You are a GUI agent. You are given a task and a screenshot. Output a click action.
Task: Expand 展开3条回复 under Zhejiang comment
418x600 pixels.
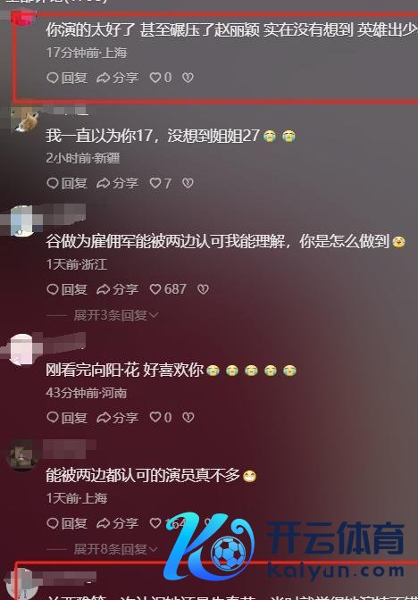tap(115, 315)
